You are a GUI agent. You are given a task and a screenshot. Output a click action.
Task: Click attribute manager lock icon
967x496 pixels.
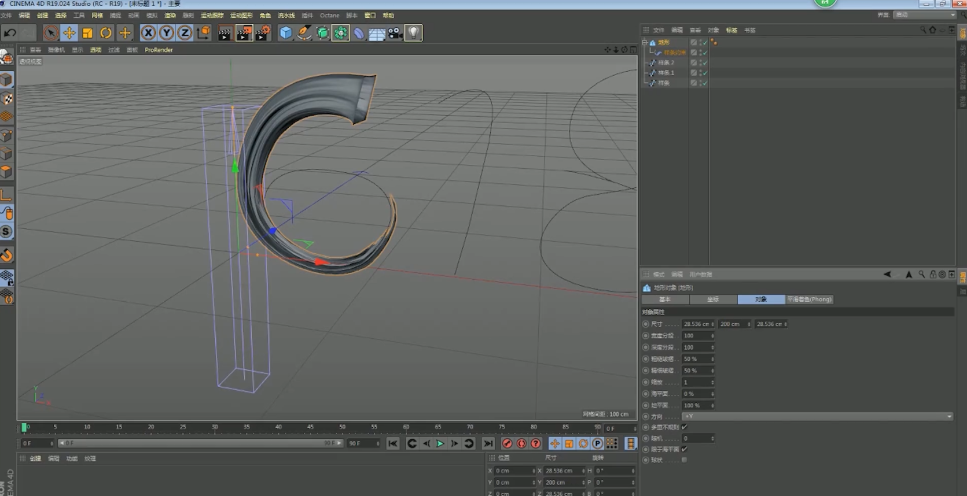[933, 275]
